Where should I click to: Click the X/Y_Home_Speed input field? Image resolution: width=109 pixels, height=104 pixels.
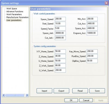click(60, 51)
